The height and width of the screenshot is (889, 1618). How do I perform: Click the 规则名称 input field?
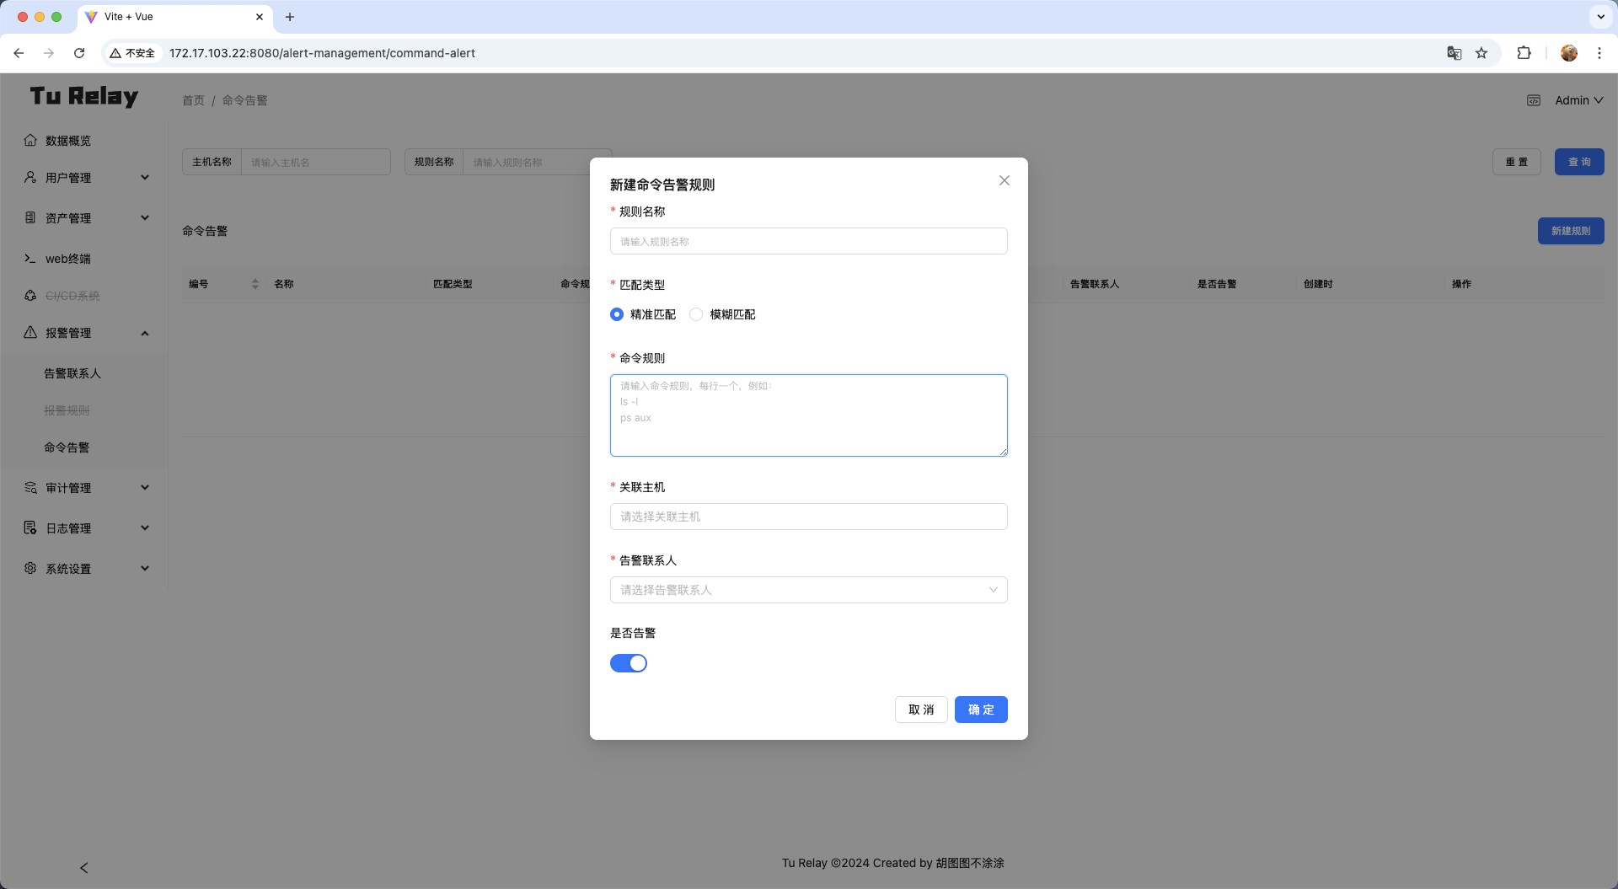pos(808,241)
